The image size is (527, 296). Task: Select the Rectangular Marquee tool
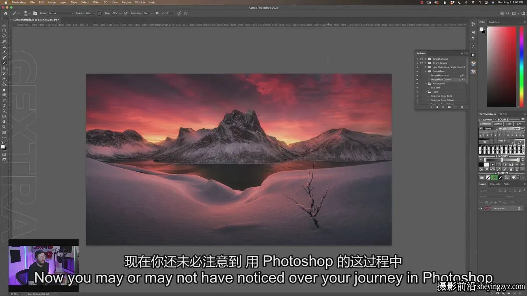4,31
